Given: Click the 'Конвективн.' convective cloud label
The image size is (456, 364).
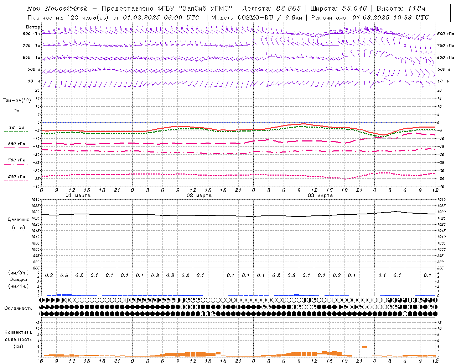Looking at the screenshot, I should 18,332.
